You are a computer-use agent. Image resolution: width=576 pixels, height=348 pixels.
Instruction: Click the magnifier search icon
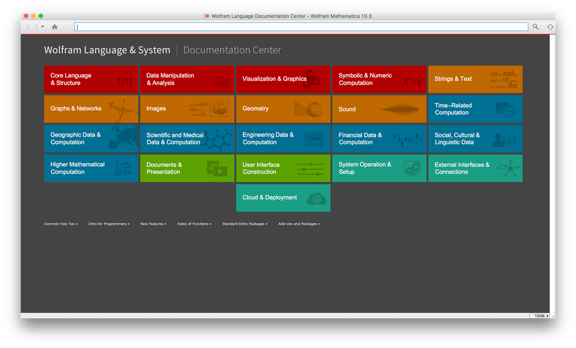[536, 27]
